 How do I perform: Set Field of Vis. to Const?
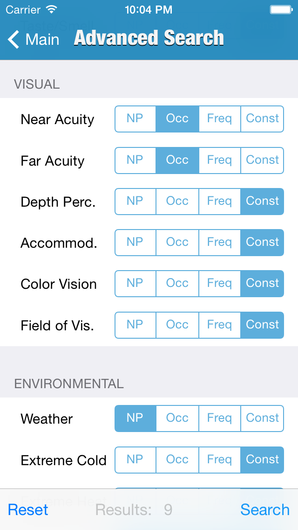[262, 325]
